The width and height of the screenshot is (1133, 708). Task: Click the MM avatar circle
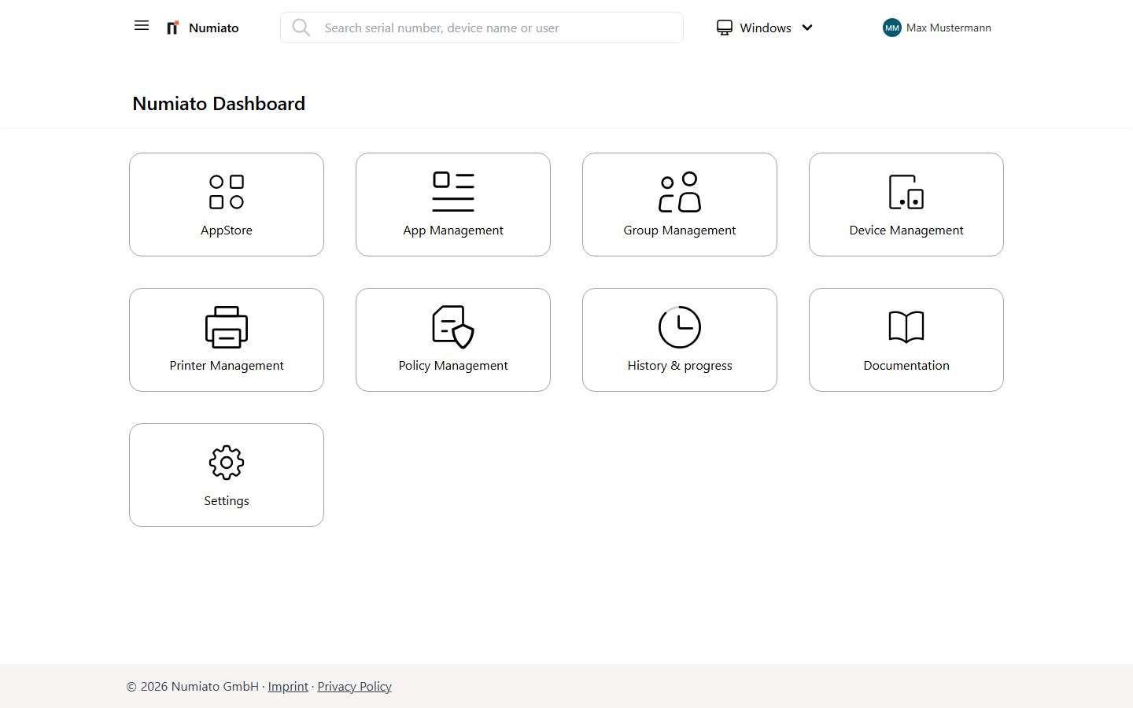pyautogui.click(x=891, y=28)
